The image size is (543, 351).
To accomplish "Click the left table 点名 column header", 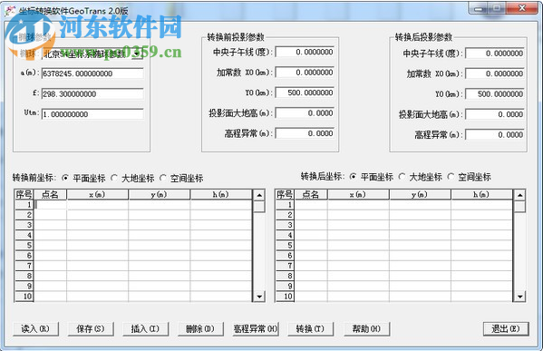I will 50,195.
